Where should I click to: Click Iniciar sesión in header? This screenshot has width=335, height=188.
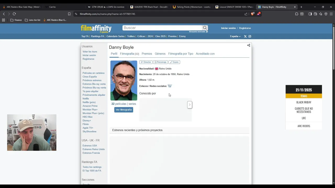[x=228, y=28]
